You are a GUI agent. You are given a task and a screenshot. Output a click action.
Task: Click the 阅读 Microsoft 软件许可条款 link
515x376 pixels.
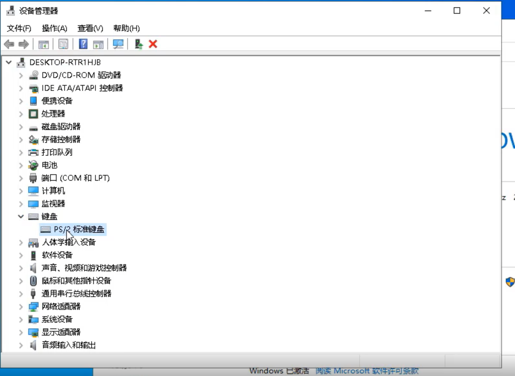point(367,371)
